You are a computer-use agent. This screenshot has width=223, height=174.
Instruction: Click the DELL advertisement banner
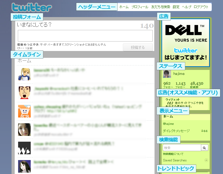[x=185, y=43]
